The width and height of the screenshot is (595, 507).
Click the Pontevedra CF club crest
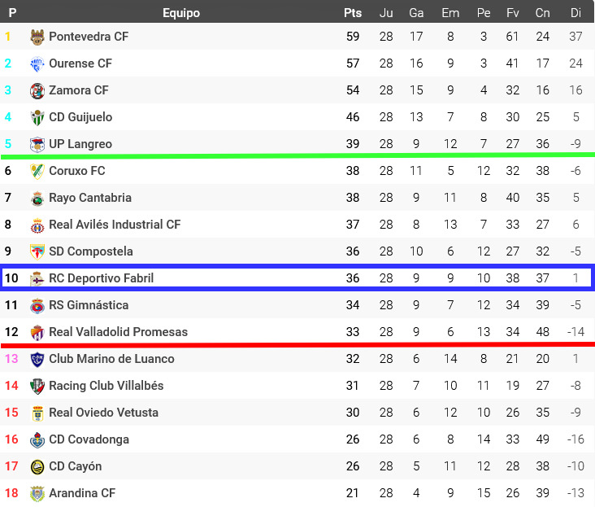coord(37,37)
